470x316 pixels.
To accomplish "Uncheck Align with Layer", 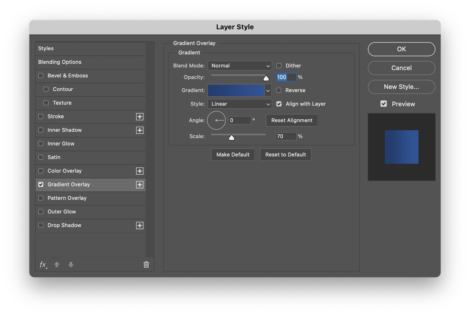I will click(x=279, y=104).
